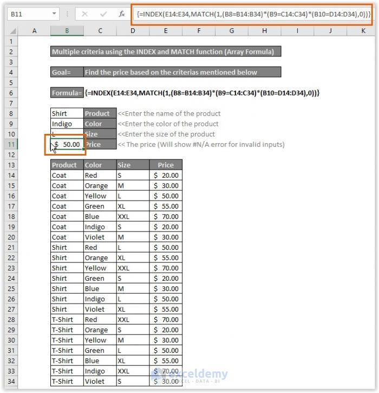Screen dimensions: 379x393
Task: Click the title cell 'Multiple criteria using the INDEX and MATCH'
Action: [166, 51]
